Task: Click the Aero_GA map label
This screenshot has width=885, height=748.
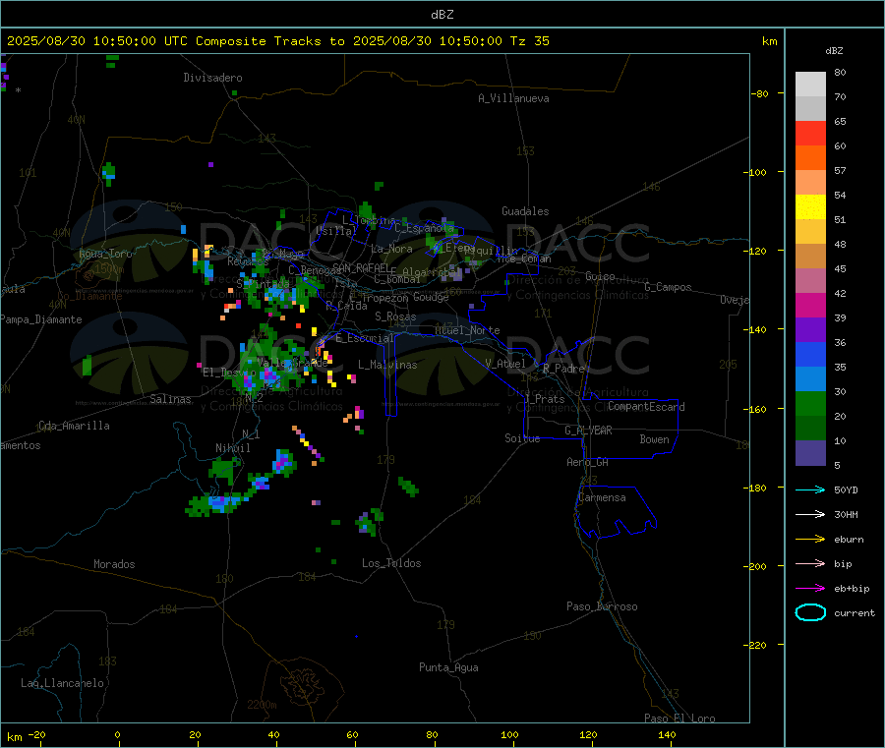Action: coord(588,463)
